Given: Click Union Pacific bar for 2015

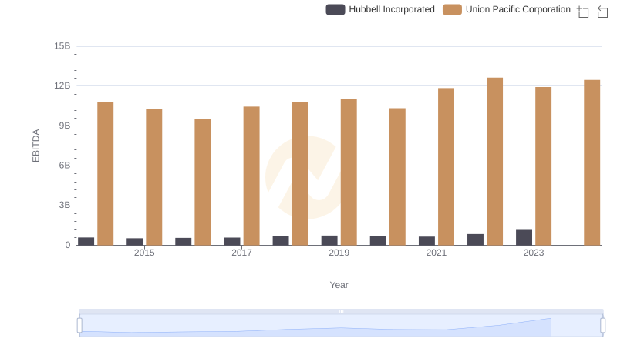Looking at the screenshot, I should [153, 177].
